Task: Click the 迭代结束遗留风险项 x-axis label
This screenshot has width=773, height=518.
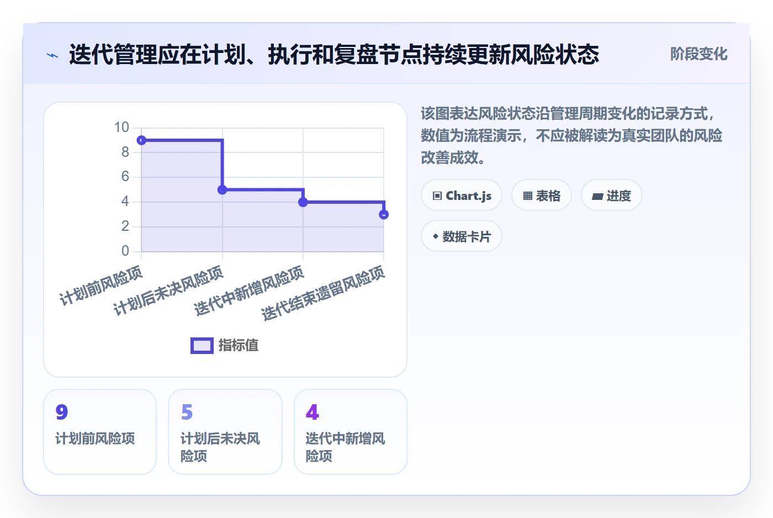Action: [323, 293]
